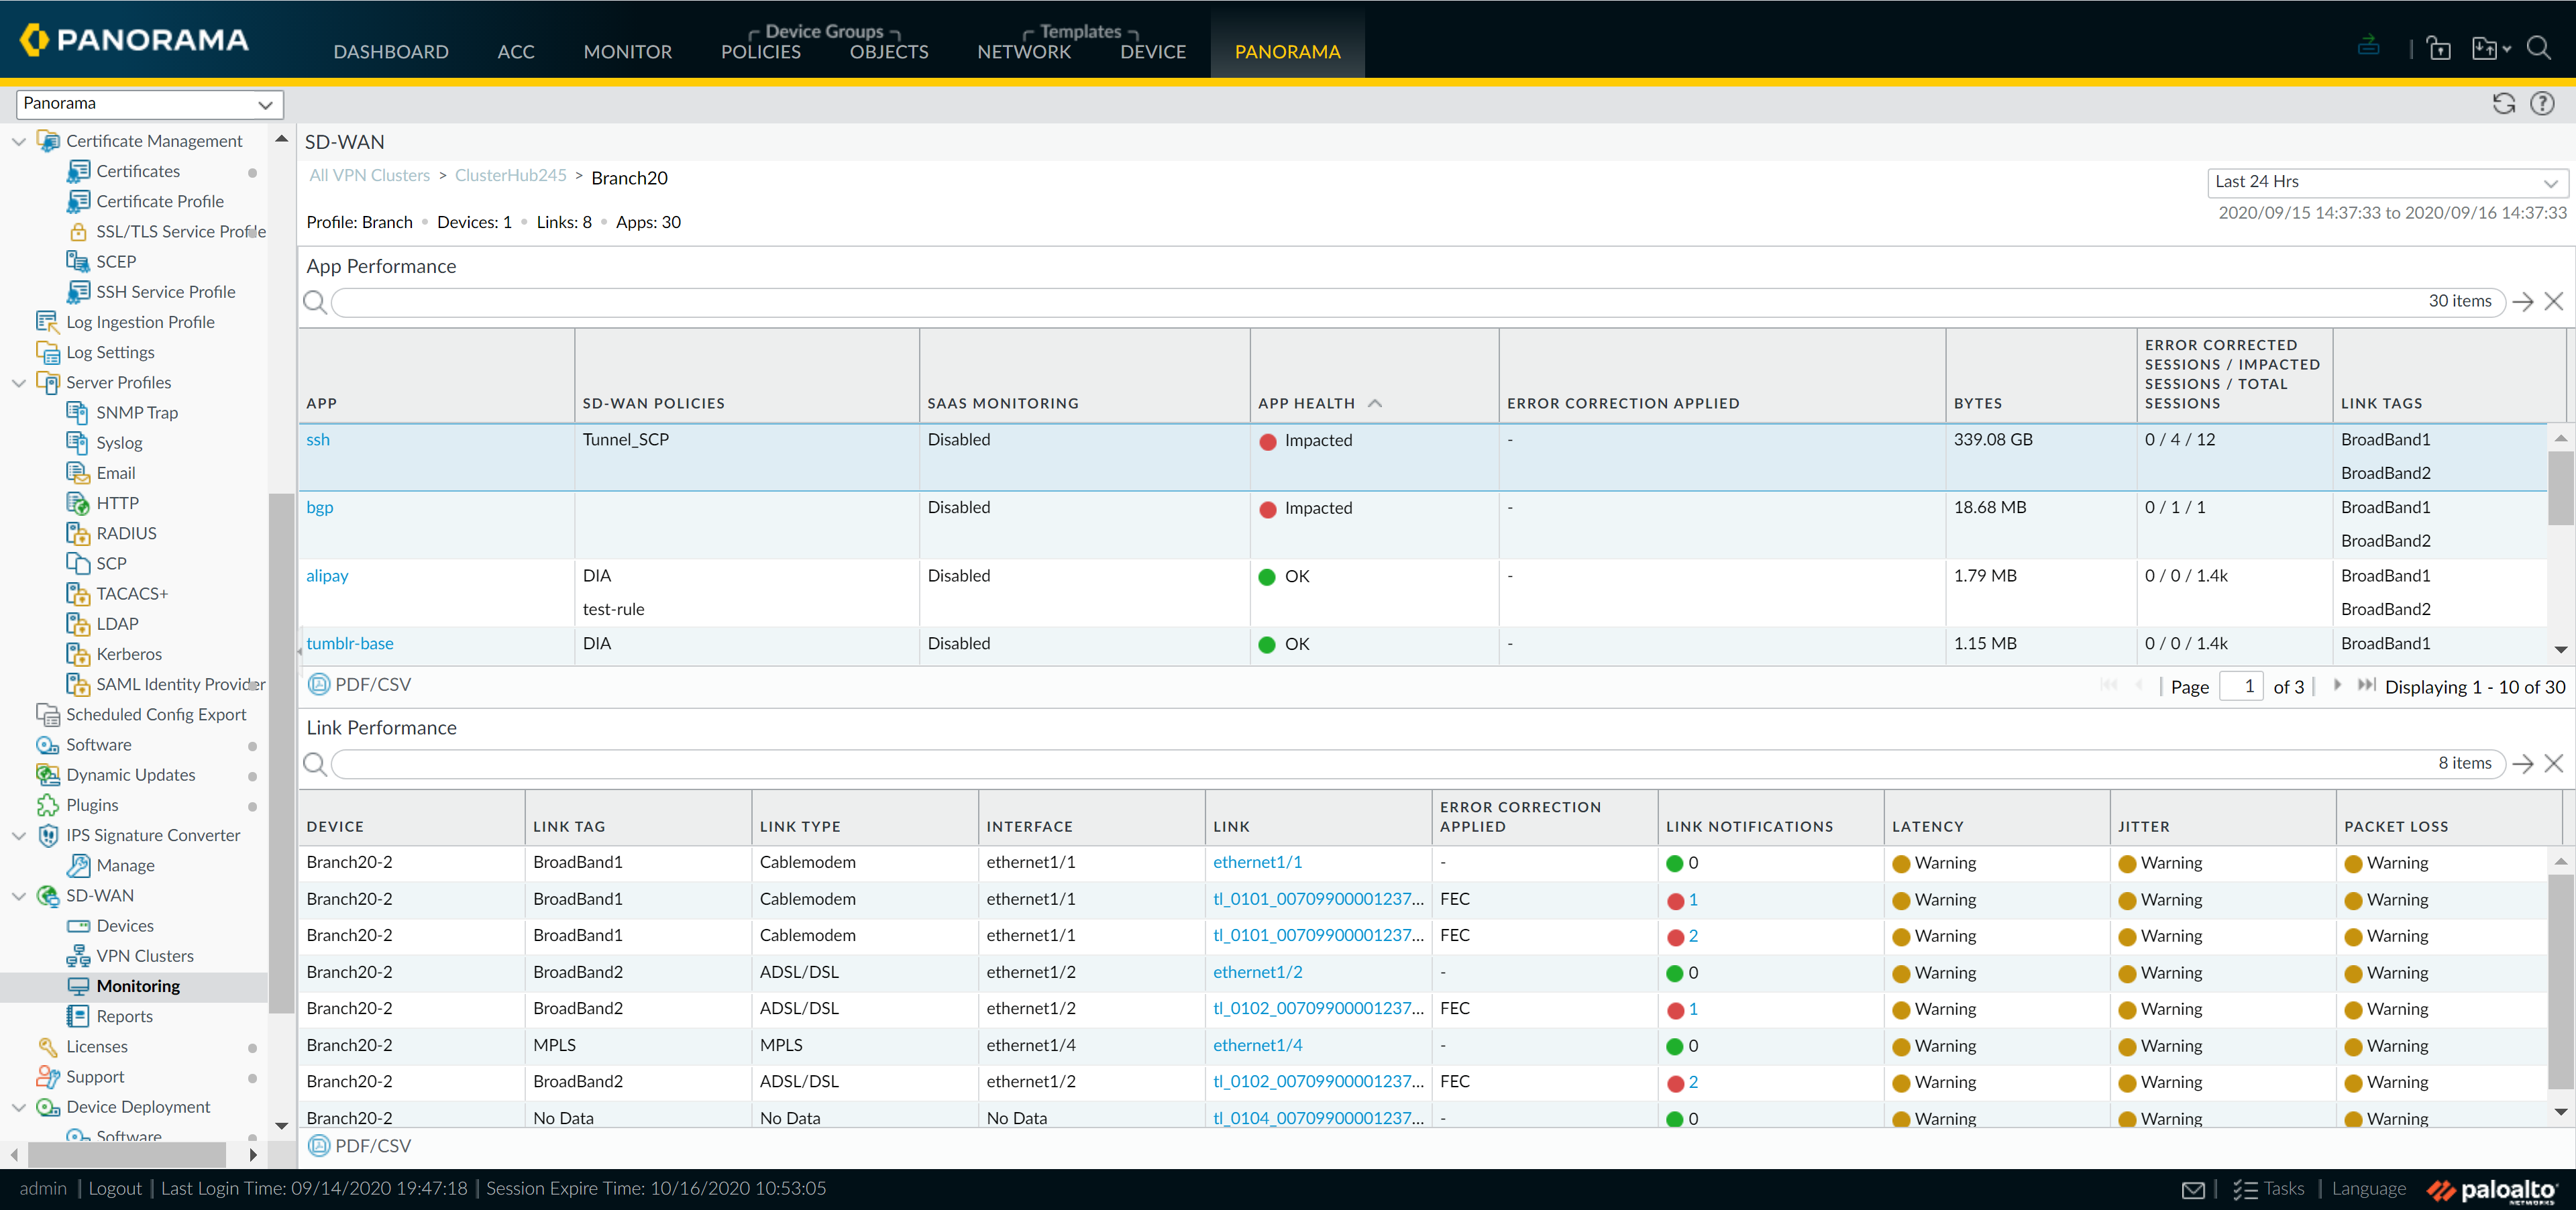The image size is (2576, 1210).
Task: Click the mail envelope icon in status bar
Action: coord(2193,1189)
